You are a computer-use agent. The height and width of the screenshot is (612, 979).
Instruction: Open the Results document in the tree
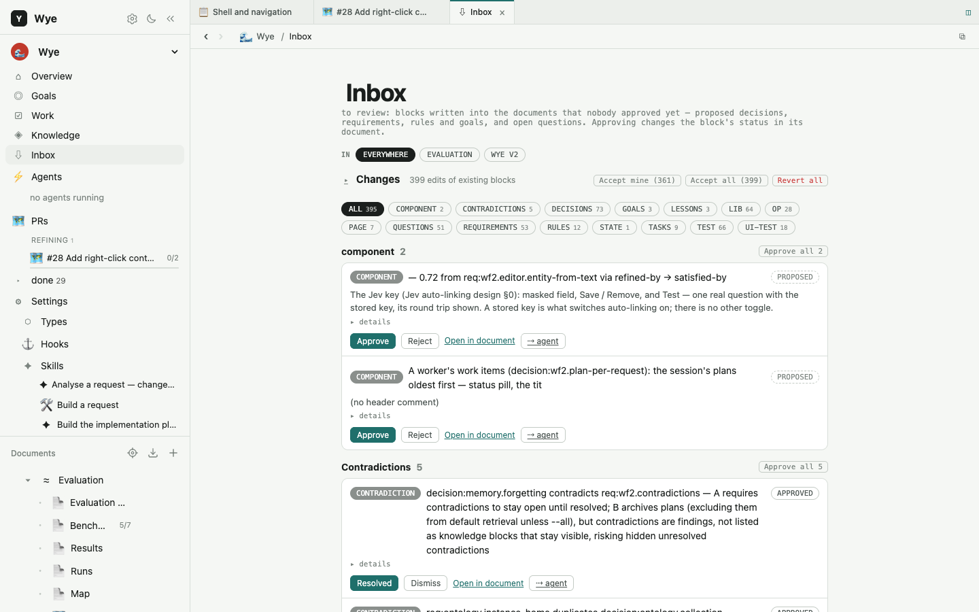(86, 548)
